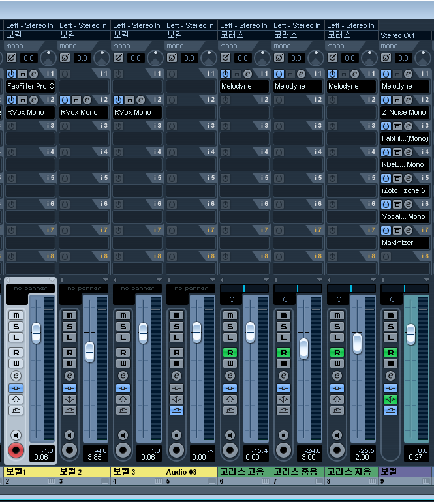Image resolution: width=434 pixels, height=502 pixels.
Task: Toggle monitor speaker on 코러스 중음 channel
Action: click(283, 435)
